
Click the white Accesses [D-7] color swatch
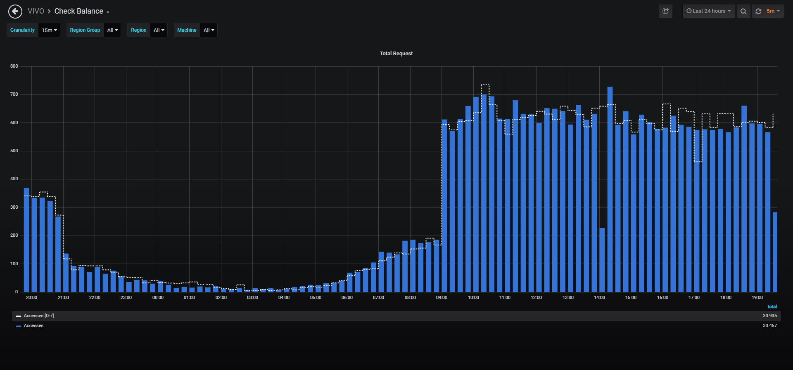click(x=19, y=316)
